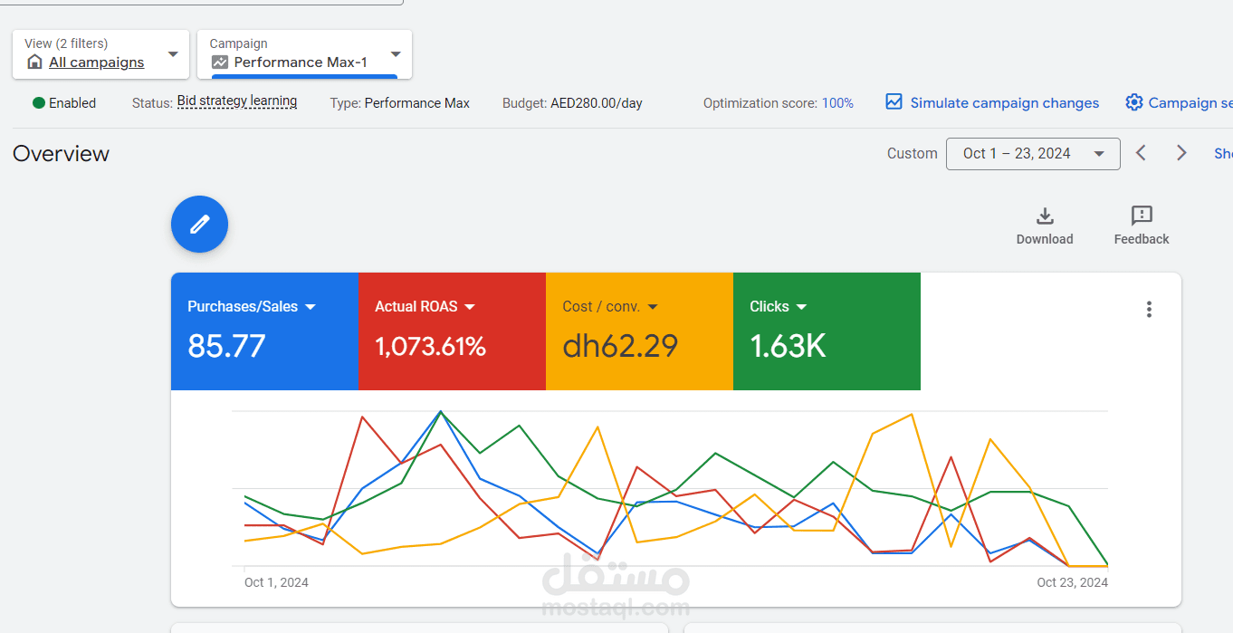The width and height of the screenshot is (1233, 633).
Task: Open the Clicks metric dropdown arrow
Action: point(801,307)
